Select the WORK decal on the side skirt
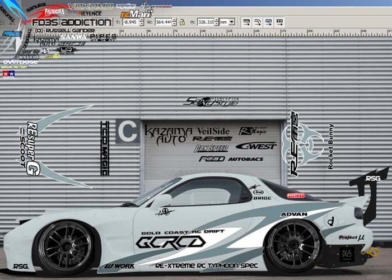This screenshot has height=280, width=392. click(x=119, y=266)
